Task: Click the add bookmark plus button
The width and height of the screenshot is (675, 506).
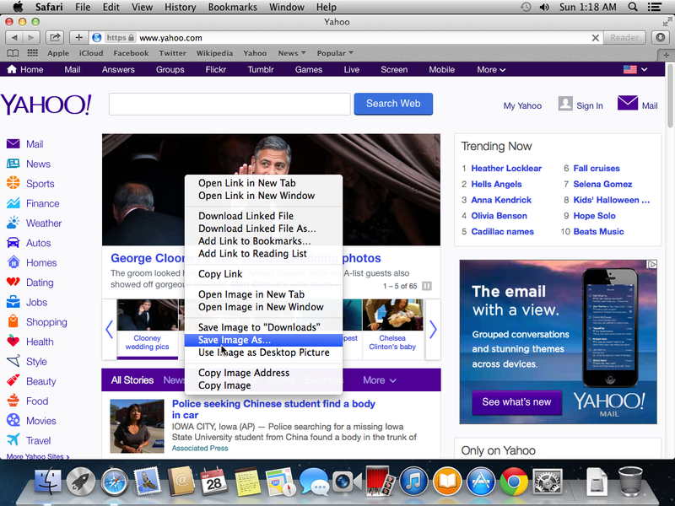Action: pos(78,38)
